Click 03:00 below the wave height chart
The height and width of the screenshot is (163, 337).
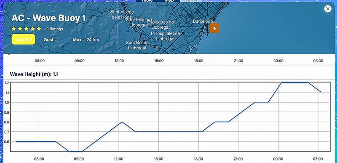pyautogui.click(x=318, y=159)
